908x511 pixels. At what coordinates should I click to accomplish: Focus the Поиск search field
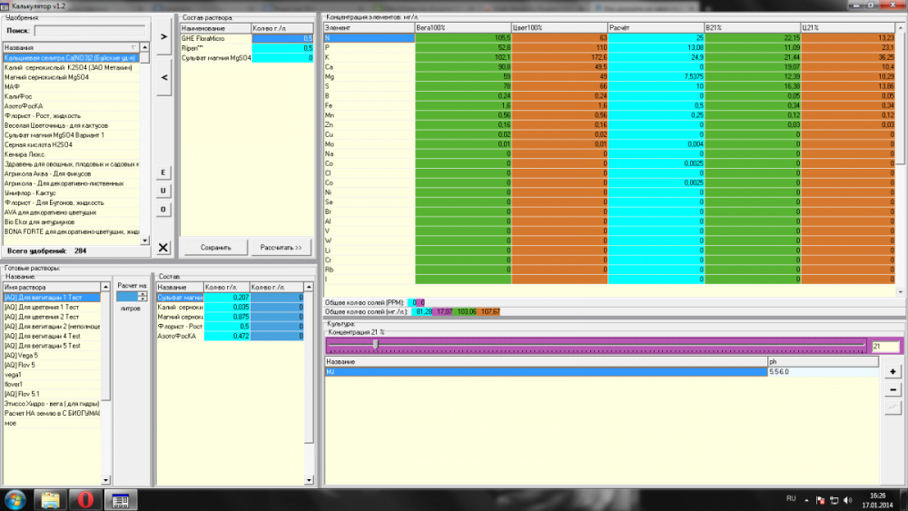click(x=90, y=31)
